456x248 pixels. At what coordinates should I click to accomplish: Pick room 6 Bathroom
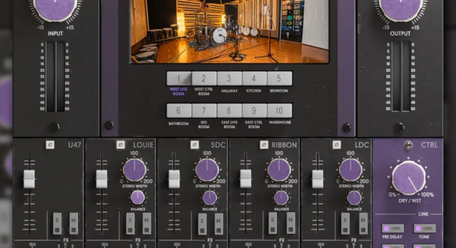click(x=179, y=111)
